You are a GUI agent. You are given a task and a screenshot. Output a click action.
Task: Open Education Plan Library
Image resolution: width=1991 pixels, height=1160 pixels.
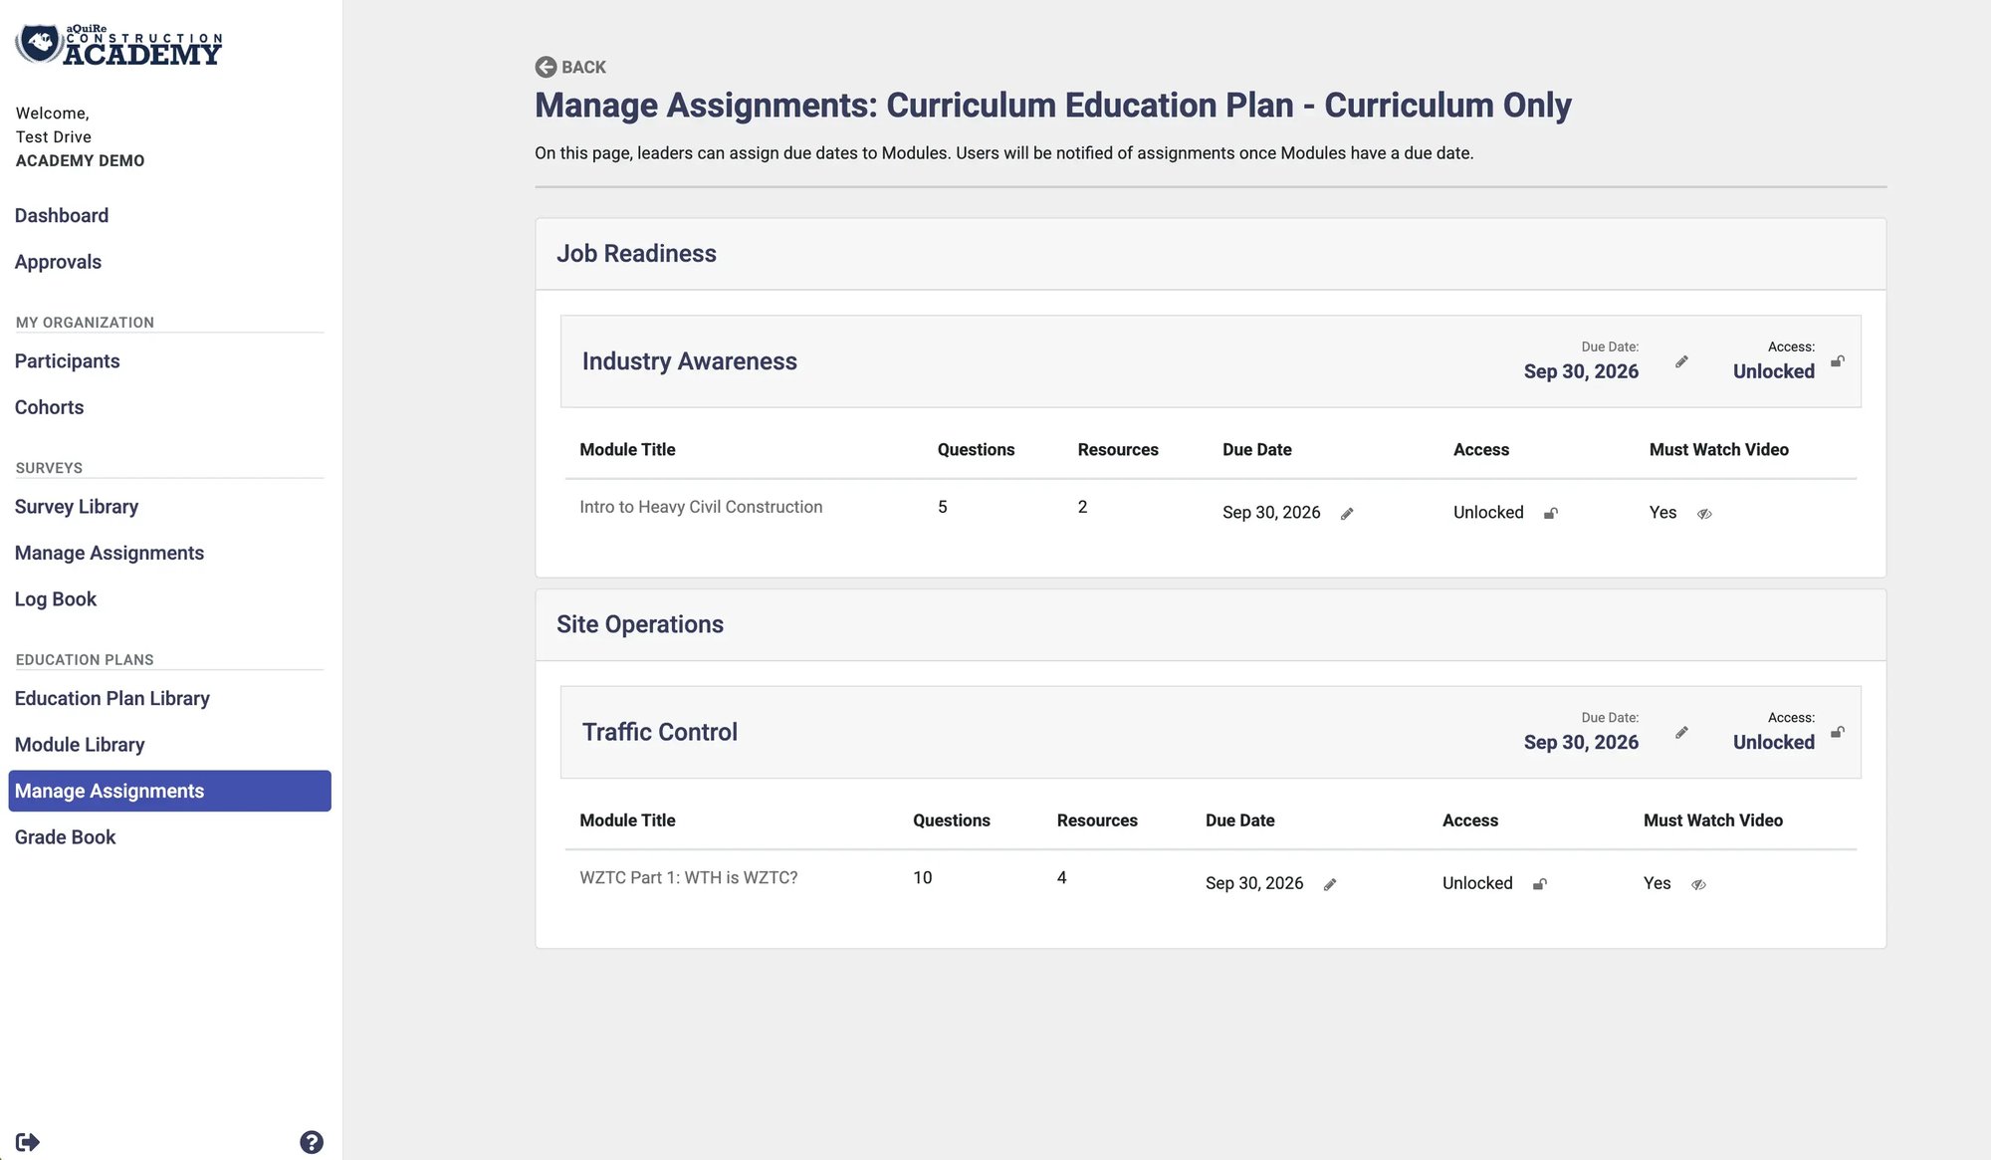coord(112,699)
